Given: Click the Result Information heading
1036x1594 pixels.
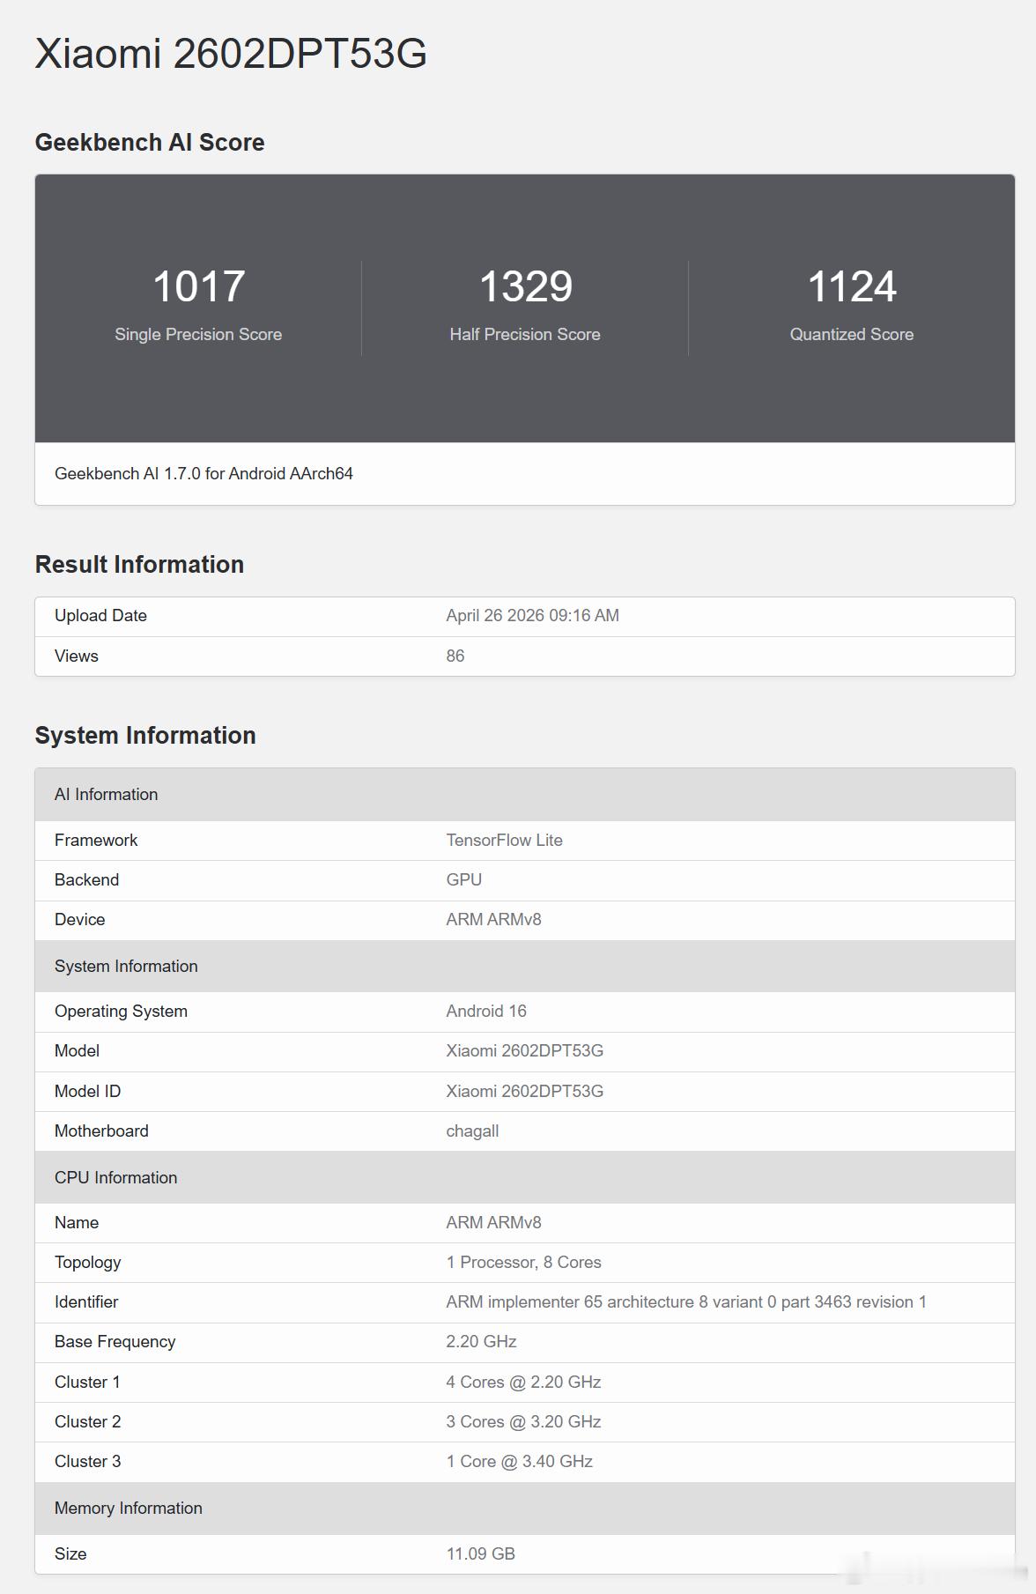Looking at the screenshot, I should coord(139,564).
